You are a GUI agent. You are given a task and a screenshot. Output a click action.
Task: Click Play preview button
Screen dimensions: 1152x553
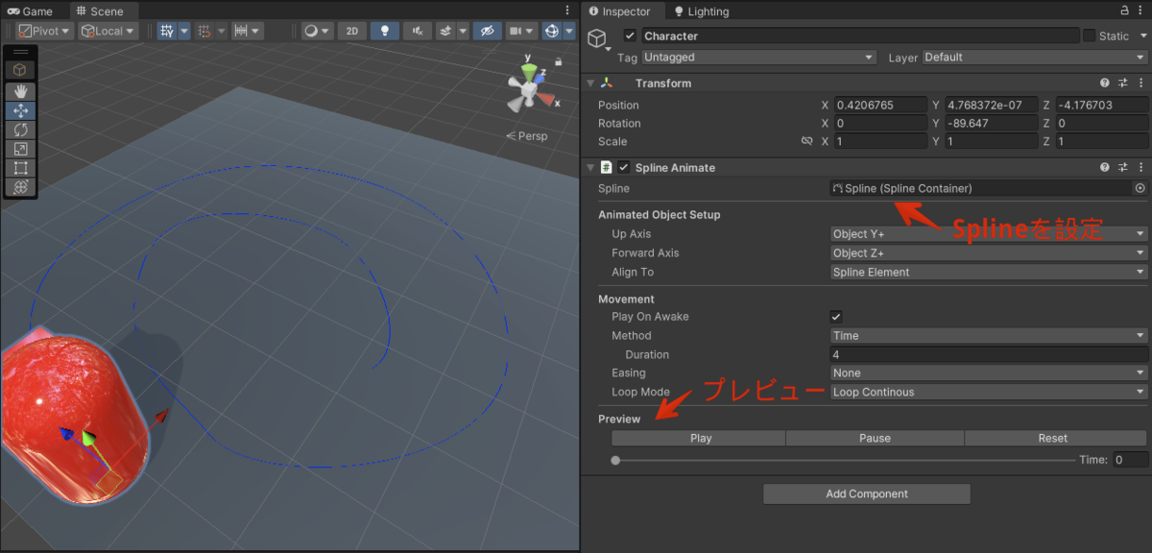[x=701, y=438]
